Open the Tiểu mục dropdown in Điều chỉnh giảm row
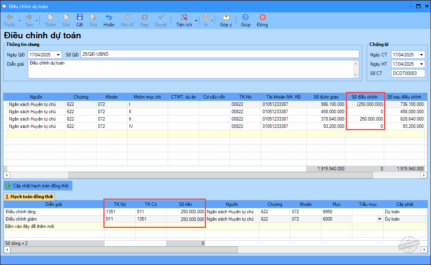431x265 pixels. (x=379, y=219)
